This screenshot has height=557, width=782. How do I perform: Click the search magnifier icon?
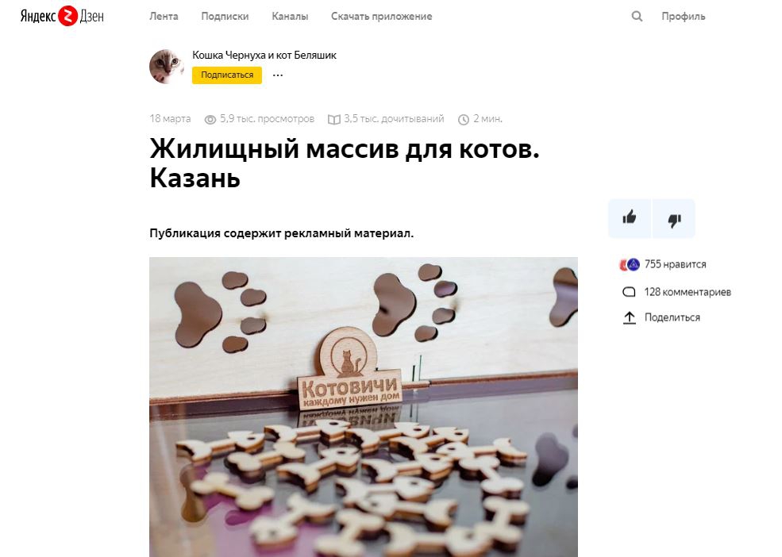click(x=637, y=17)
